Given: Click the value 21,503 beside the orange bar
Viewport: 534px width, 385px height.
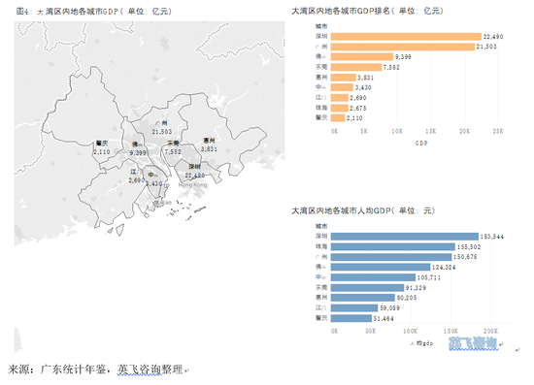Looking at the screenshot, I should click(x=486, y=47).
